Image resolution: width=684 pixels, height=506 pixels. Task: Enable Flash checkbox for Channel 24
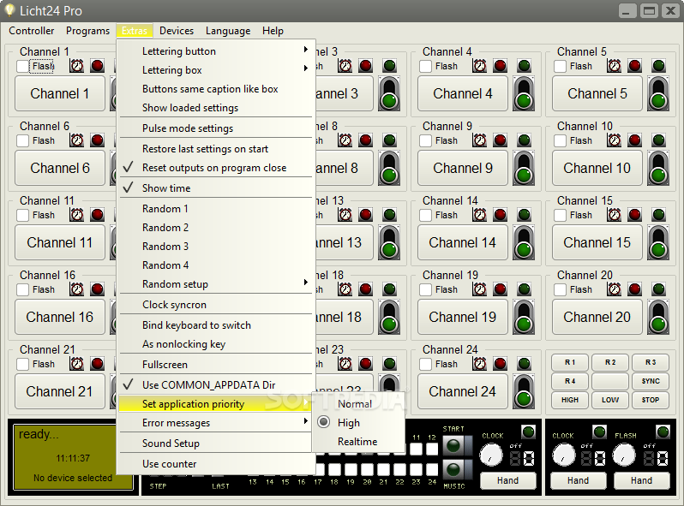tap(425, 365)
